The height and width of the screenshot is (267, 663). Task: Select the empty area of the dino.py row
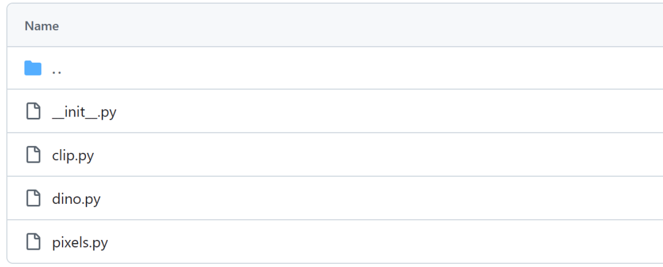[381, 198]
